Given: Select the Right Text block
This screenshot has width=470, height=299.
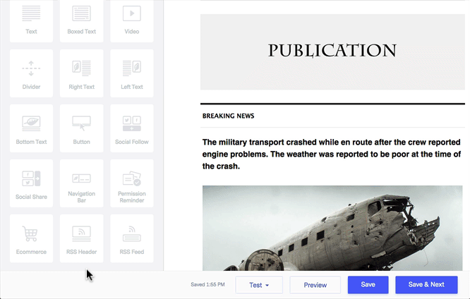Looking at the screenshot, I should point(82,73).
